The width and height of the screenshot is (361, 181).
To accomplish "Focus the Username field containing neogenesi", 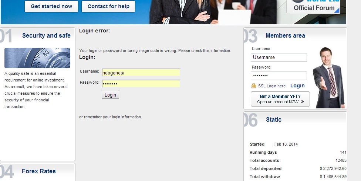I will [x=141, y=73].
